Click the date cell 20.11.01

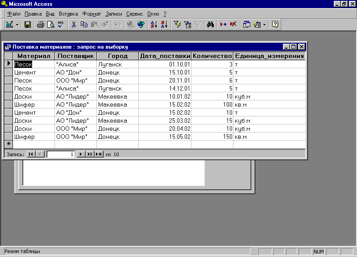(165, 80)
